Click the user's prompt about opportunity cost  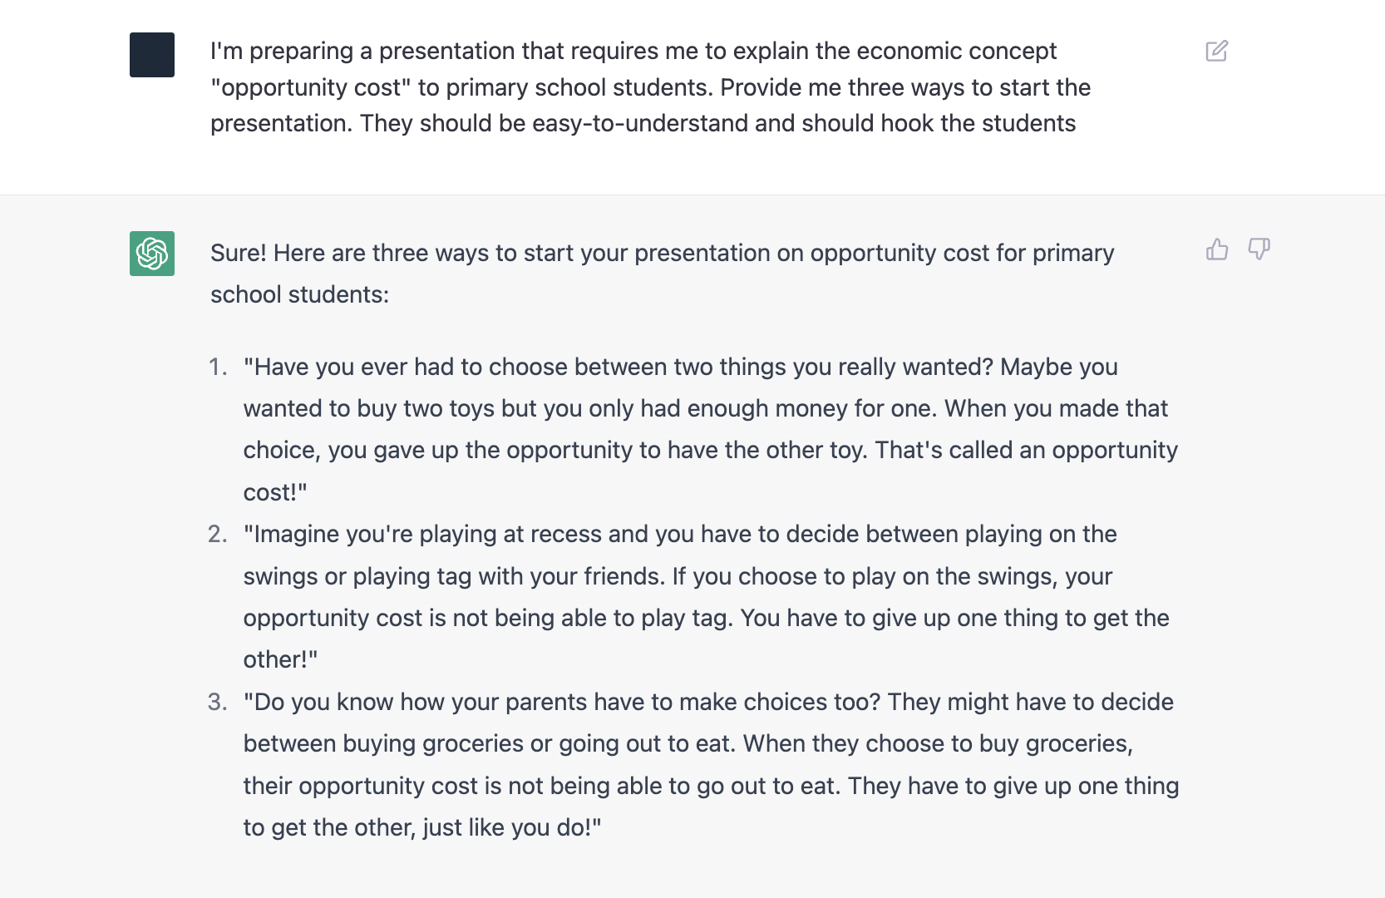click(650, 87)
